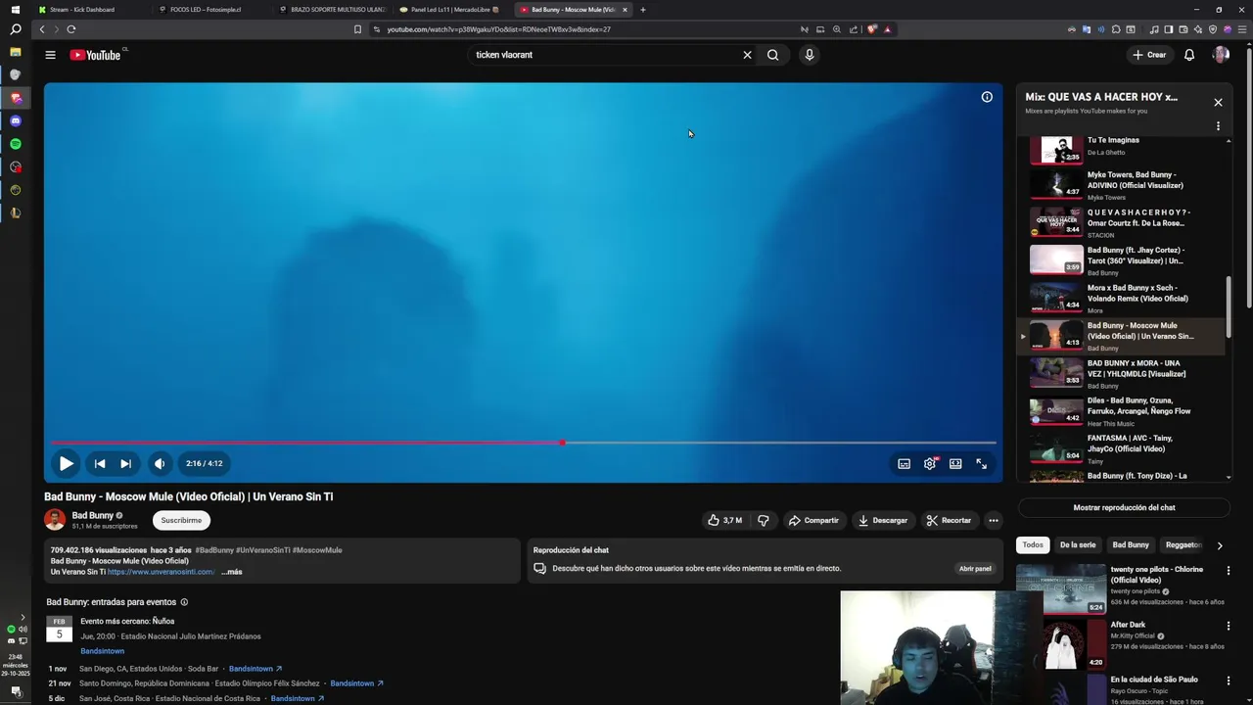
Task: Mute the video volume
Action: (x=160, y=463)
